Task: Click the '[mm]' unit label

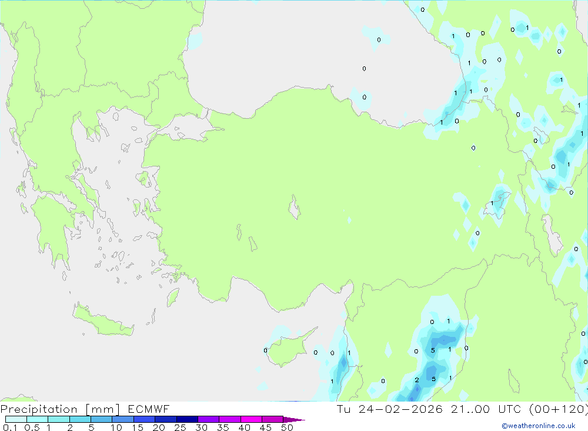Action: point(103,409)
